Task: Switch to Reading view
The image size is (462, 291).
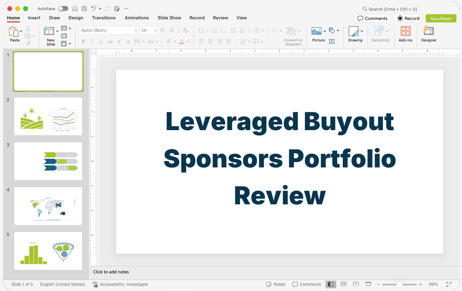Action: (356, 284)
